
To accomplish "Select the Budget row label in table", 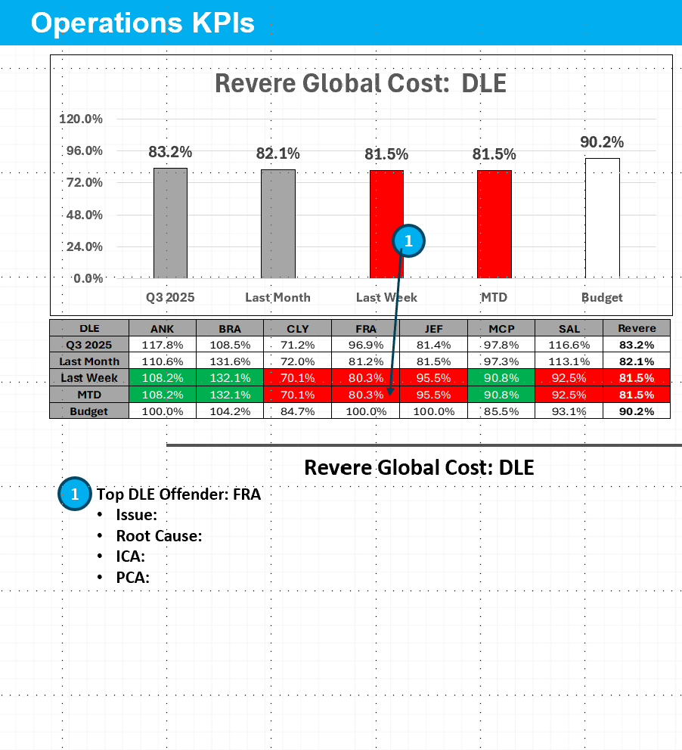I will [89, 411].
